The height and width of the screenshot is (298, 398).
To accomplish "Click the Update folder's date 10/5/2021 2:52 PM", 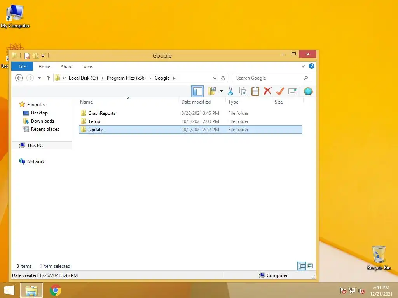I will [200, 130].
